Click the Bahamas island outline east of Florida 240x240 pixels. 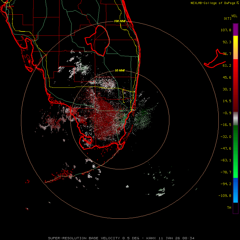(215, 58)
